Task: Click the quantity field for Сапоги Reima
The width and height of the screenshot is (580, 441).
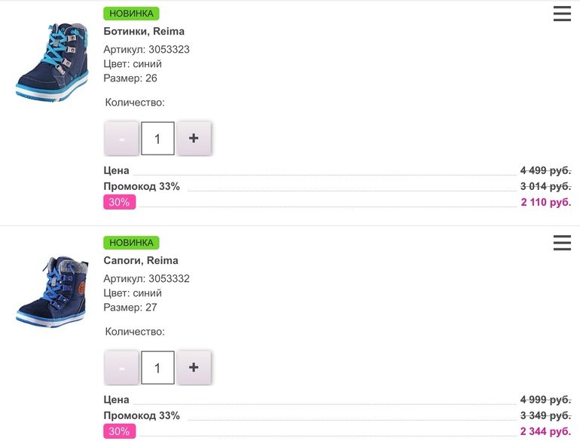Action: pyautogui.click(x=157, y=368)
